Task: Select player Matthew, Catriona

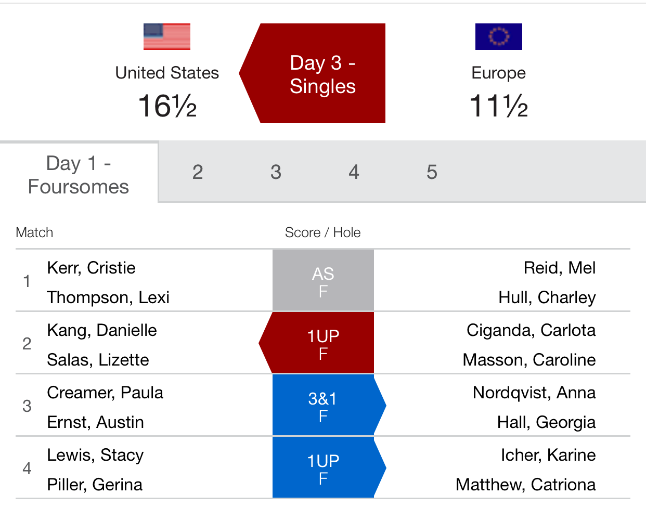Action: (526, 485)
